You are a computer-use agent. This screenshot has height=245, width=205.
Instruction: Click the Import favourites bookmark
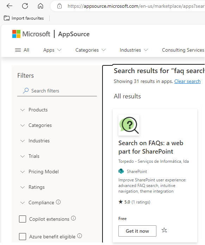(24, 18)
